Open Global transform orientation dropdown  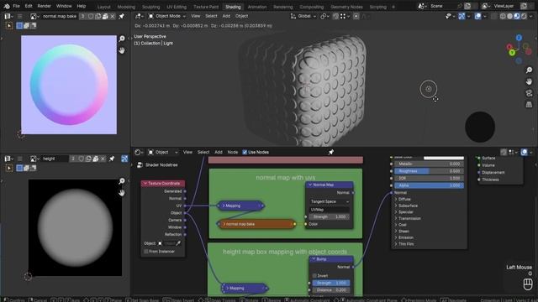coord(303,16)
